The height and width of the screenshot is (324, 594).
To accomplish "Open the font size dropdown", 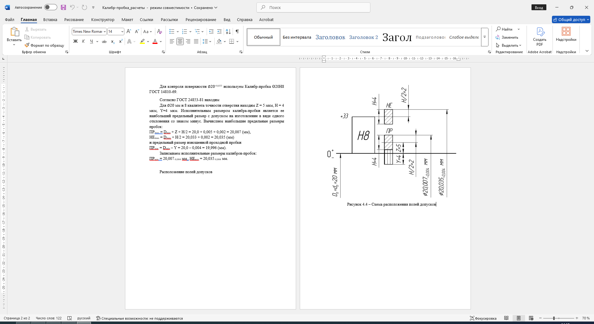I will 122,32.
